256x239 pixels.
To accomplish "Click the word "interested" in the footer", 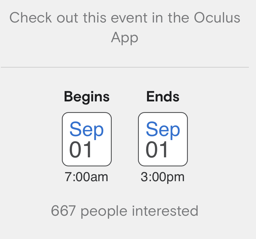I will click(165, 211).
